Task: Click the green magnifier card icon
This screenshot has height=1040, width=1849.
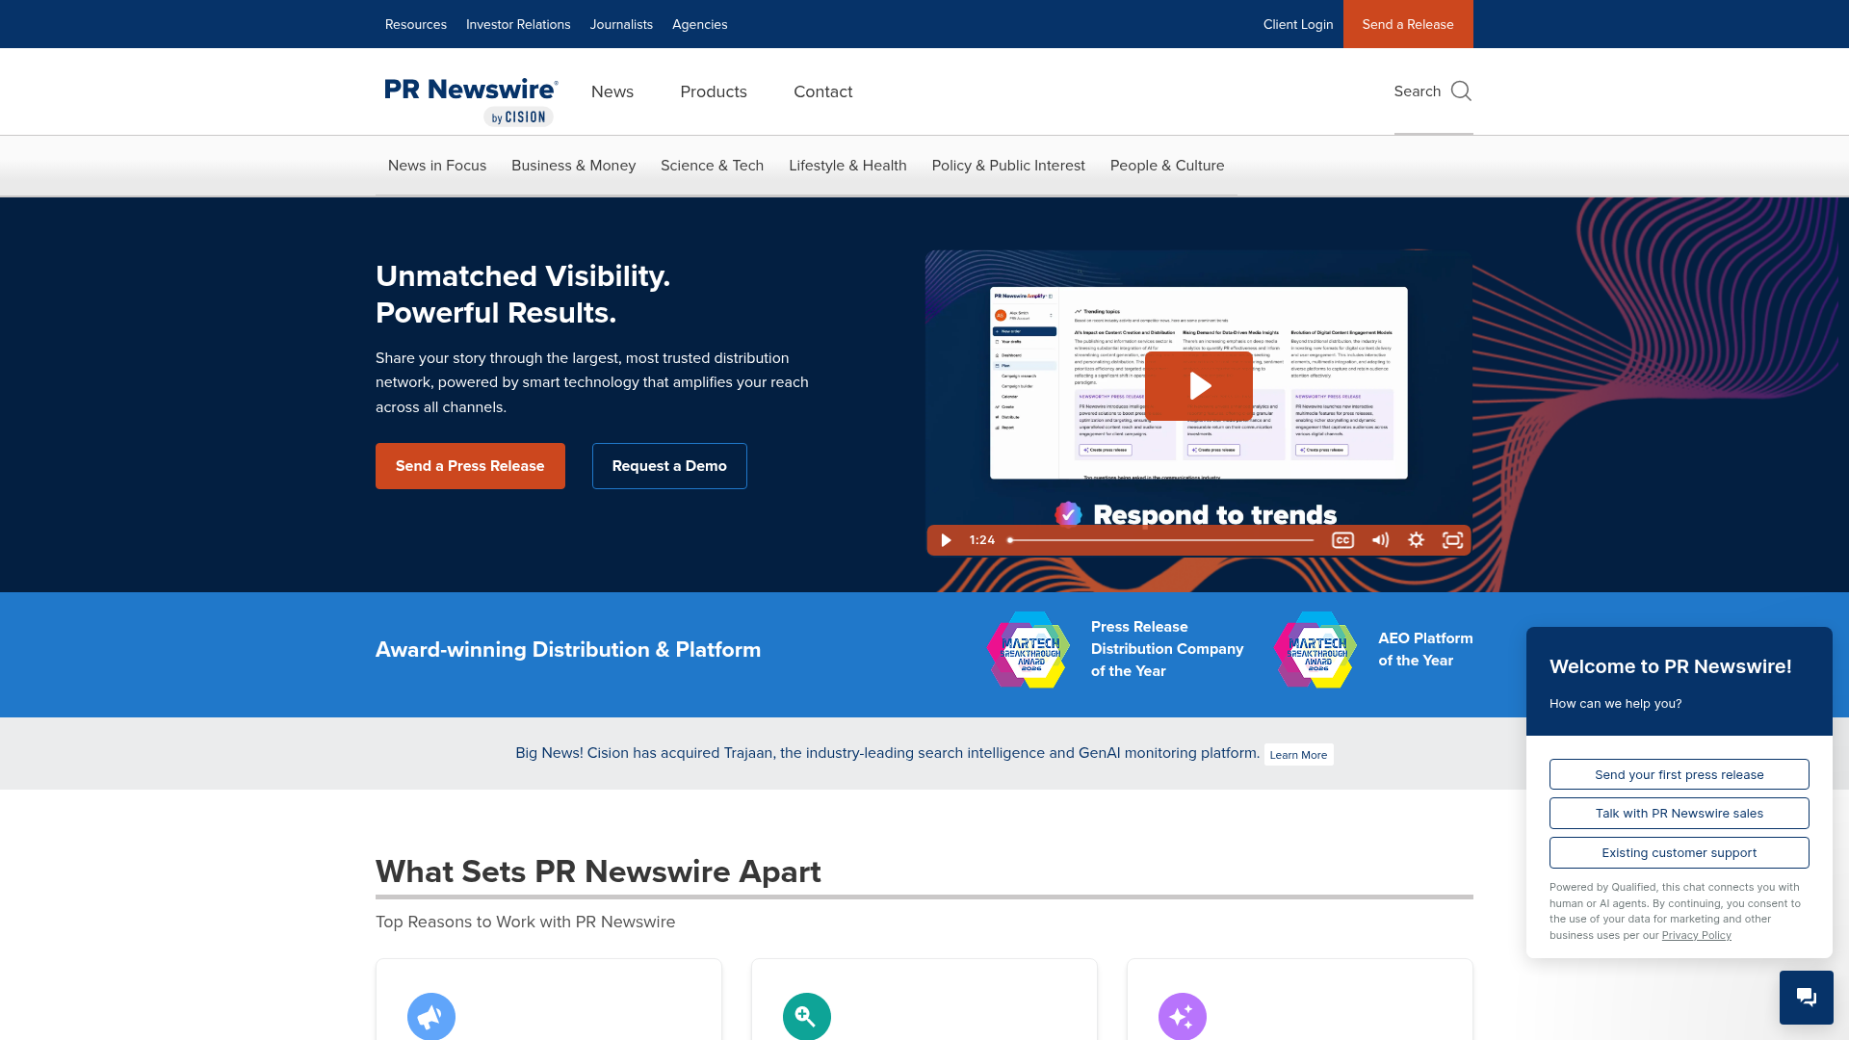Action: (807, 1016)
